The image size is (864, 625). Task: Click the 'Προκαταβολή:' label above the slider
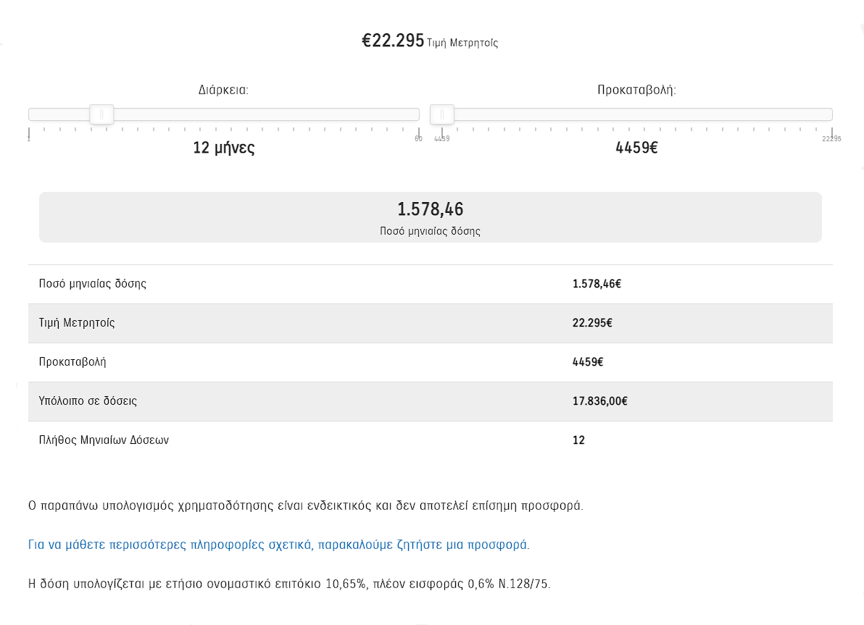coord(636,90)
